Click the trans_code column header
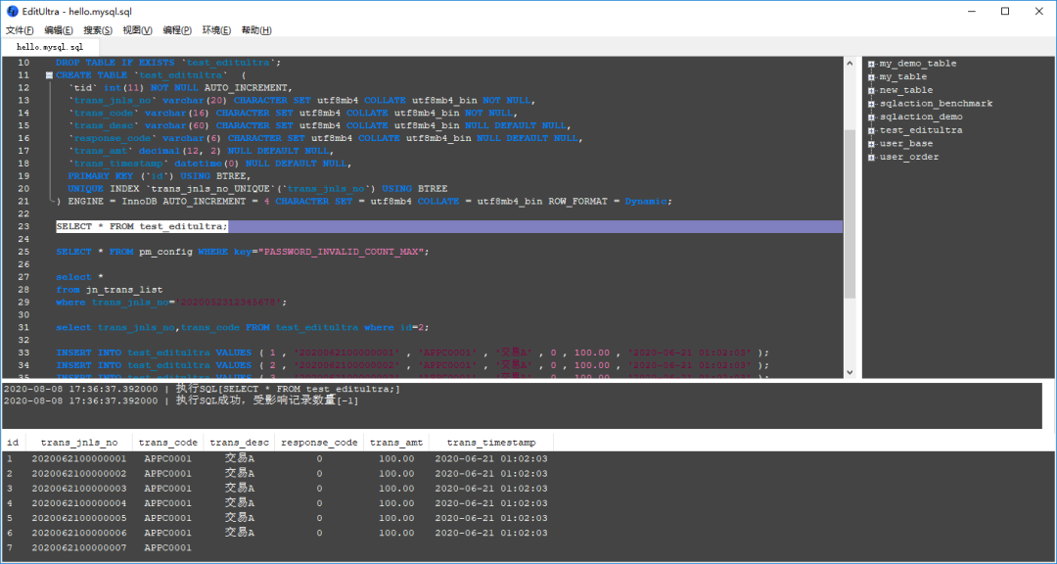 (168, 443)
